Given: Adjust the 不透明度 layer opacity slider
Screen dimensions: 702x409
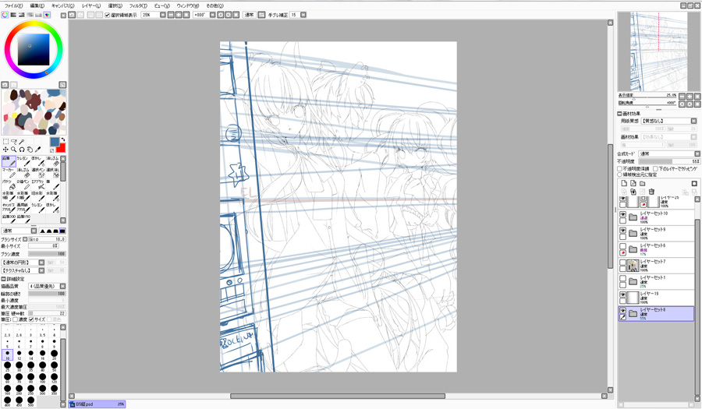Looking at the screenshot, I should (669, 161).
